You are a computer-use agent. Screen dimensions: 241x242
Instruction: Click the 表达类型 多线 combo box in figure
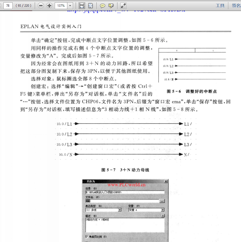coord(103,210)
